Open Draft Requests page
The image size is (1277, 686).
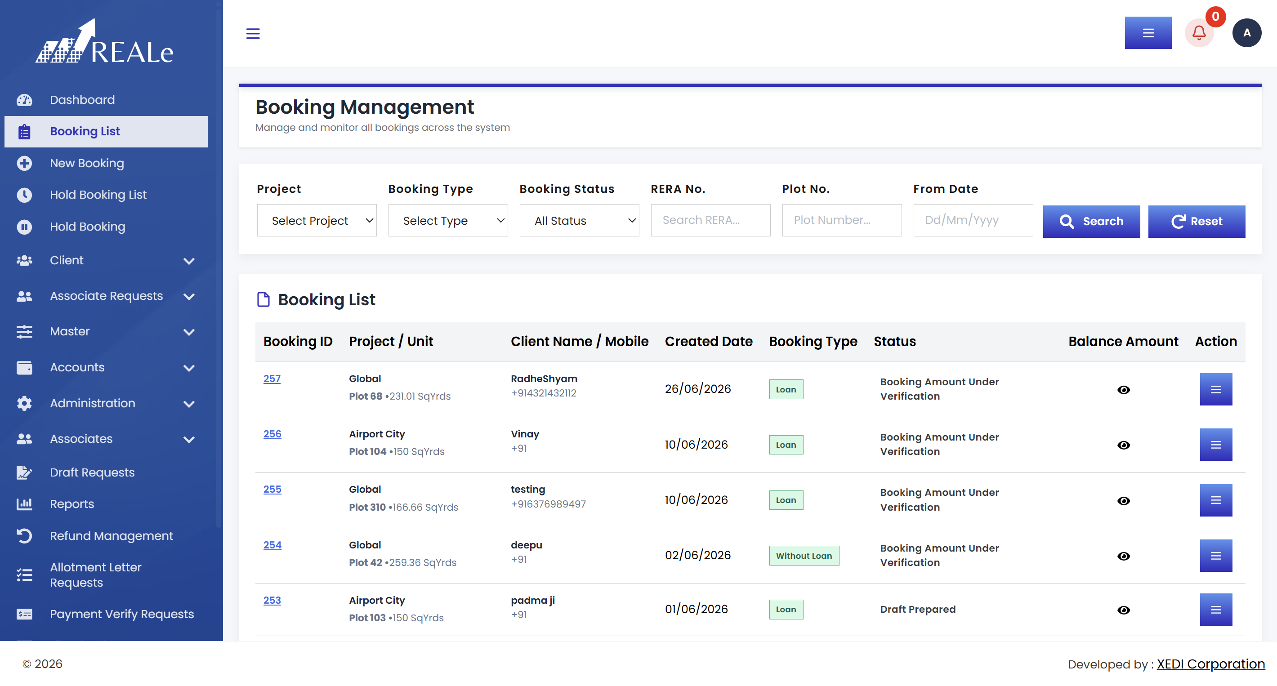[106, 472]
